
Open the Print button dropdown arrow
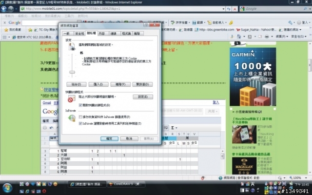pyautogui.click(x=272, y=37)
